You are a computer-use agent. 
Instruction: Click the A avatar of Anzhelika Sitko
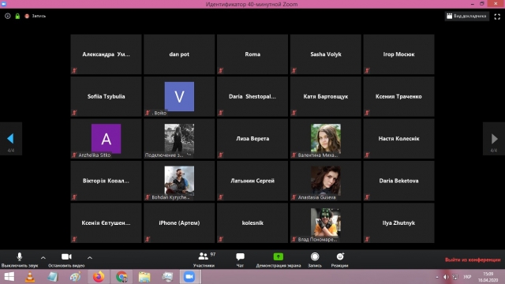pyautogui.click(x=107, y=139)
